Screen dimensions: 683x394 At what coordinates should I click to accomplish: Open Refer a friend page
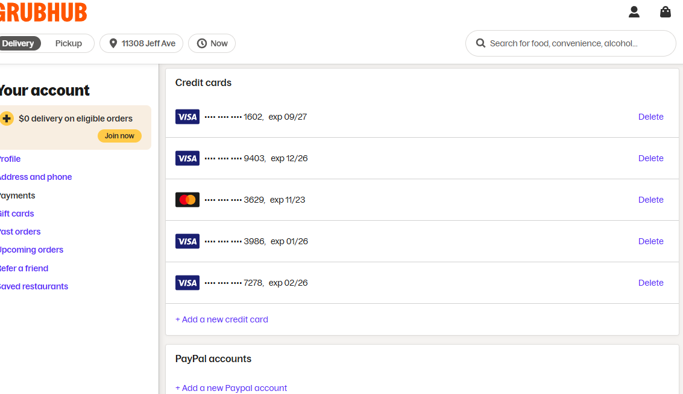(x=24, y=268)
